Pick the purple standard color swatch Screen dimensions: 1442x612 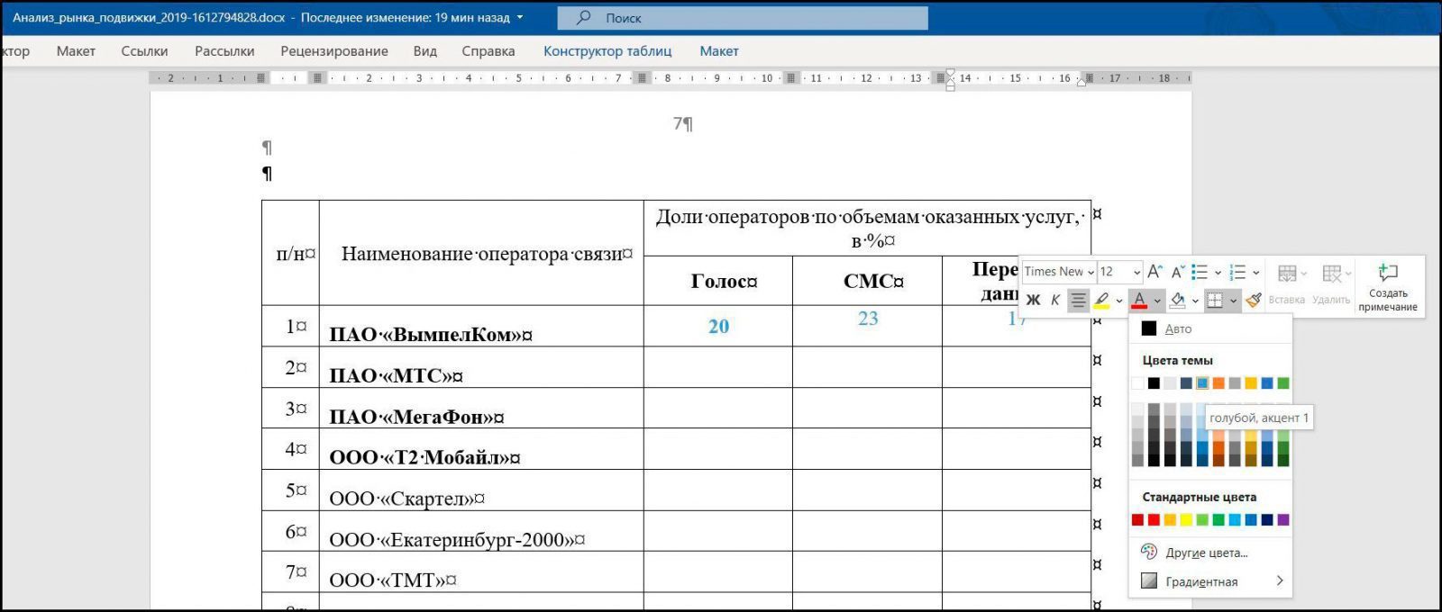pos(1283,520)
